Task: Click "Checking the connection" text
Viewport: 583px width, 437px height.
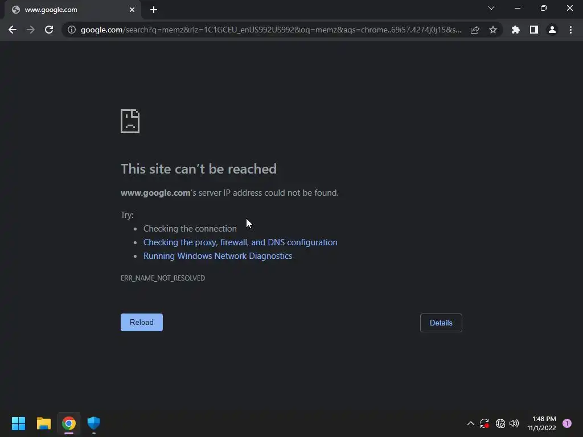Action: pyautogui.click(x=190, y=229)
